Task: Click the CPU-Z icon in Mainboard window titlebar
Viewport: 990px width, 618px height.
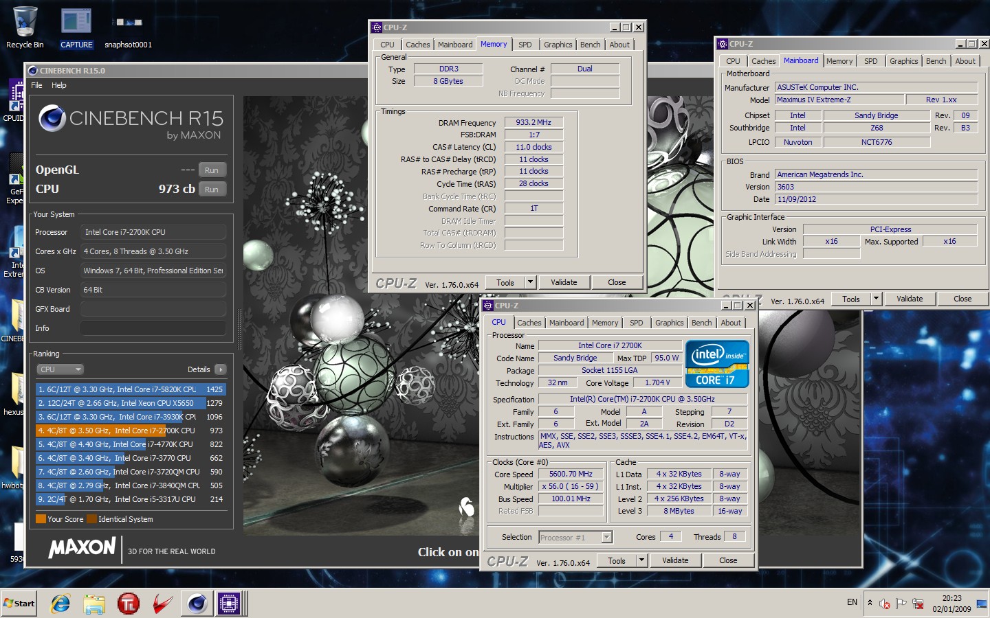Action: (x=723, y=44)
